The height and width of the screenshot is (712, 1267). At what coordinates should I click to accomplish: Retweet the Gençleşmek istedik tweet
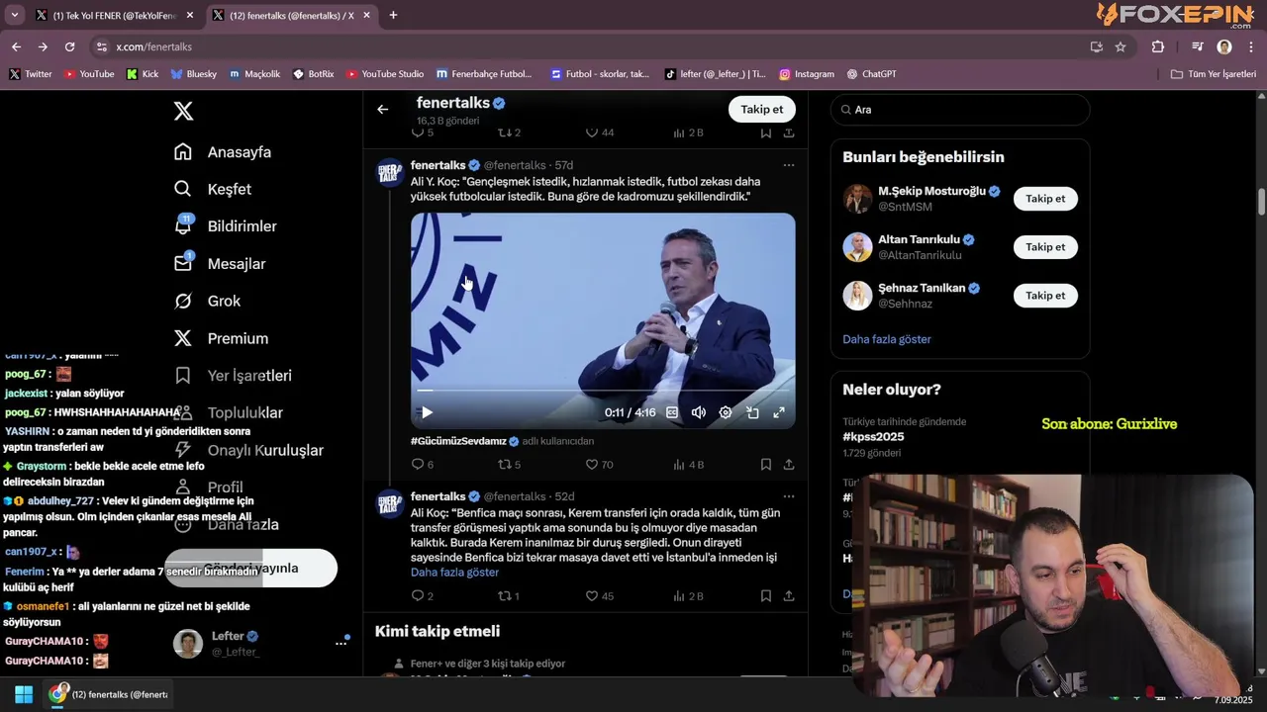[509, 464]
